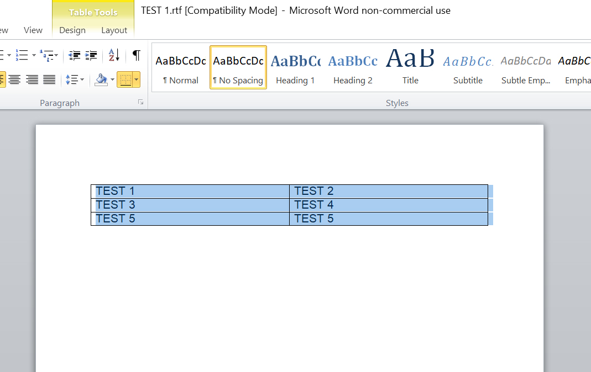Open the Numbering dropdown arrow

pos(33,55)
